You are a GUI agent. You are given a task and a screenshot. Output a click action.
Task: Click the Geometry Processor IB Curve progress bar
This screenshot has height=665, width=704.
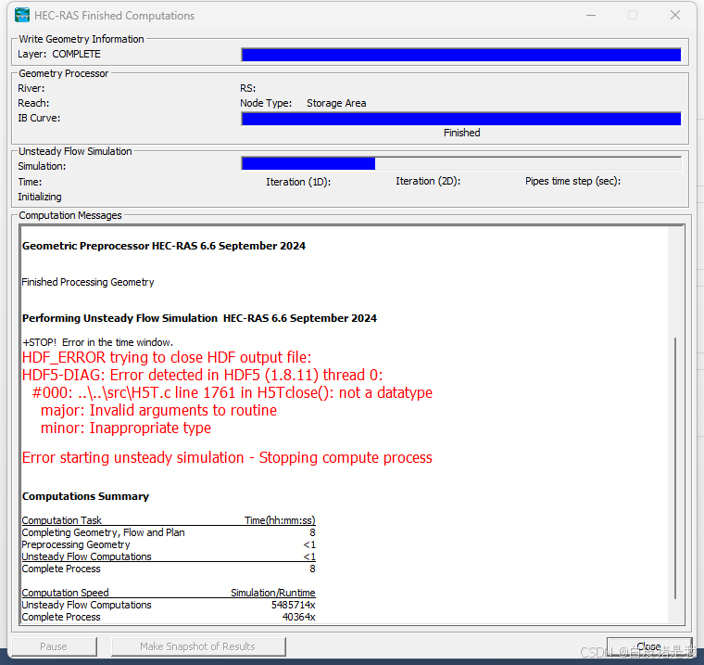(x=461, y=119)
